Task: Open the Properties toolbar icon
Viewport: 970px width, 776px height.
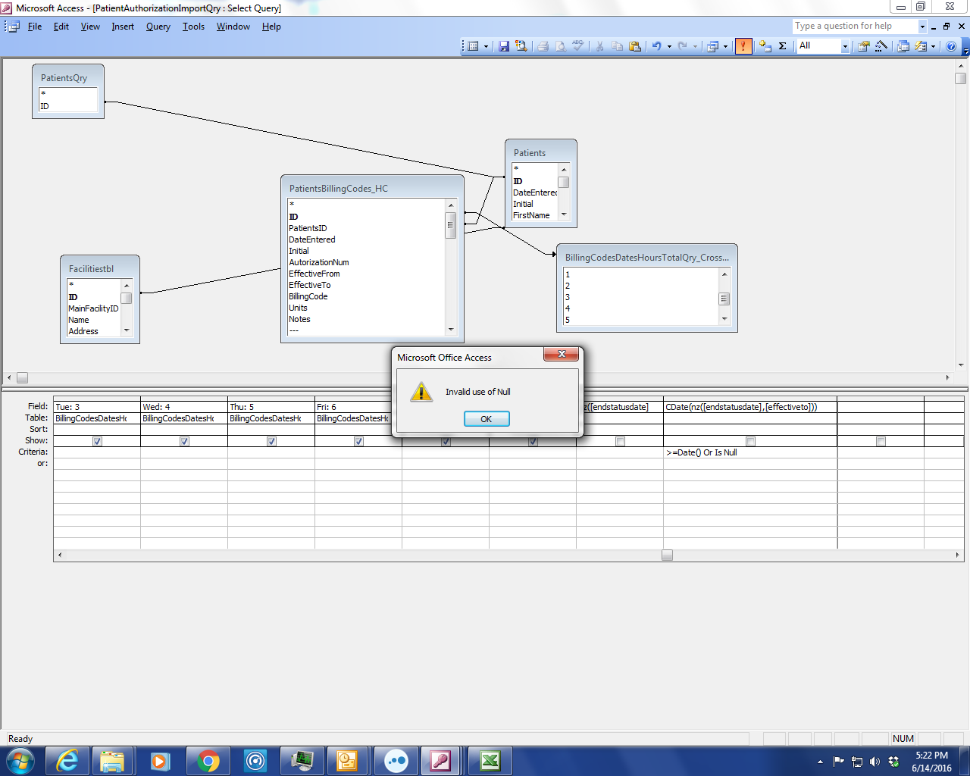Action: (x=863, y=46)
